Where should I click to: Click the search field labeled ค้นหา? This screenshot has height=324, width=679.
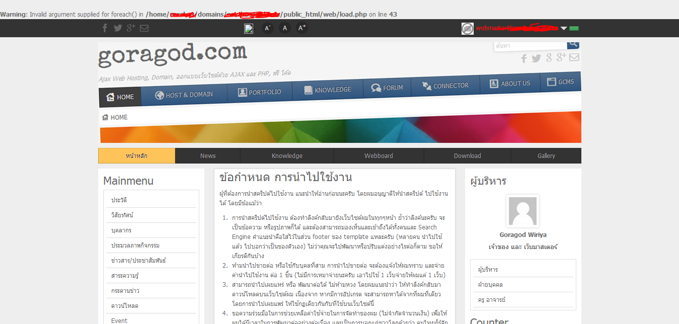[x=531, y=46]
